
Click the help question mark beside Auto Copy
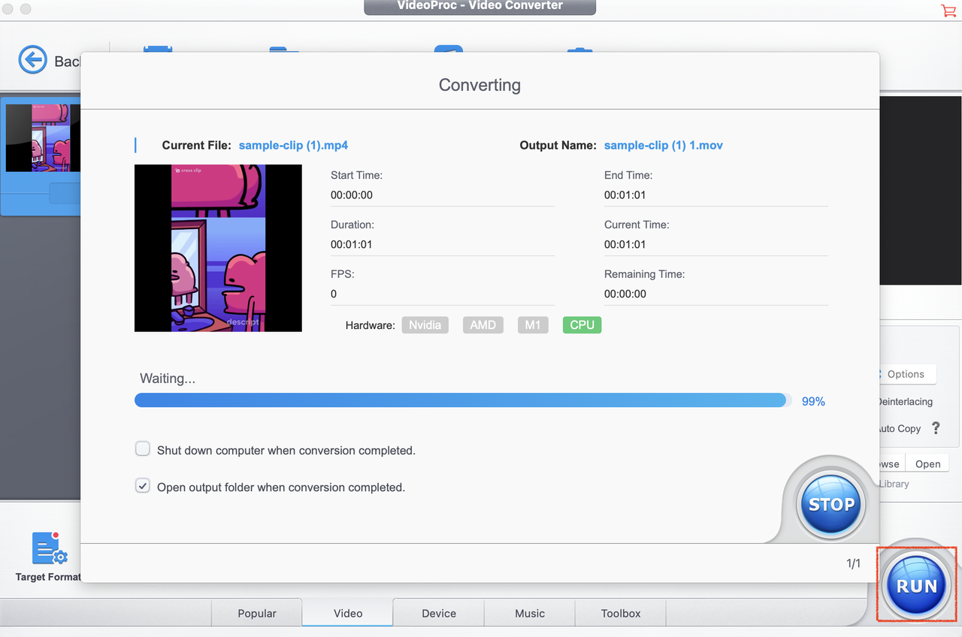[x=936, y=428]
